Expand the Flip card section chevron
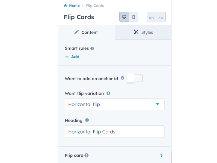This screenshot has height=163, width=217. pyautogui.click(x=161, y=155)
